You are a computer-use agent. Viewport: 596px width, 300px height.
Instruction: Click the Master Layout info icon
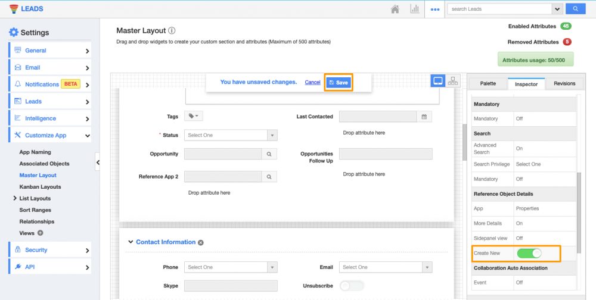[x=172, y=30]
